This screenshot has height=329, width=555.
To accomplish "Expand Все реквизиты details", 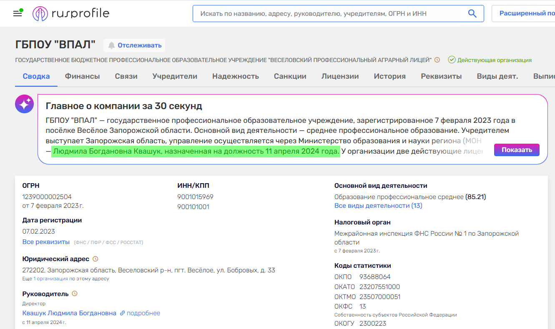I will (x=46, y=242).
